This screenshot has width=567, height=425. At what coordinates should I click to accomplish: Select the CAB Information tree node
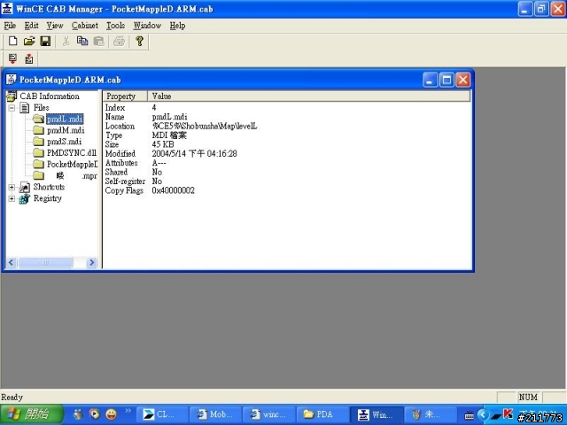[50, 97]
